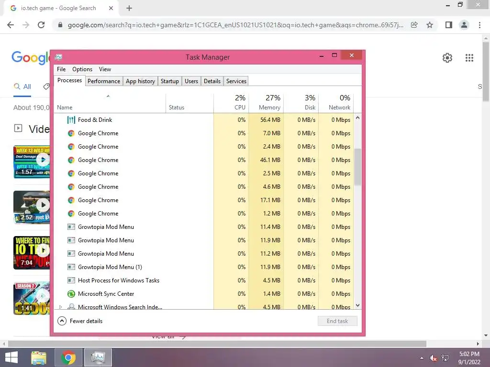Viewport: 490px width, 367px height.
Task: Sort by the Network column header
Action: pos(336,103)
